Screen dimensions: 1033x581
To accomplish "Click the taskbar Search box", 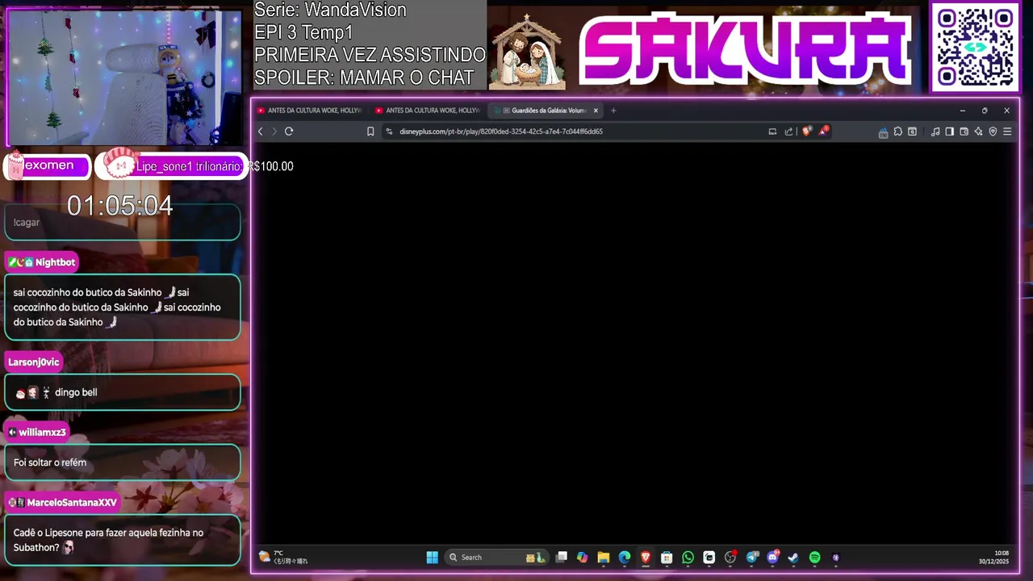I will tap(496, 558).
